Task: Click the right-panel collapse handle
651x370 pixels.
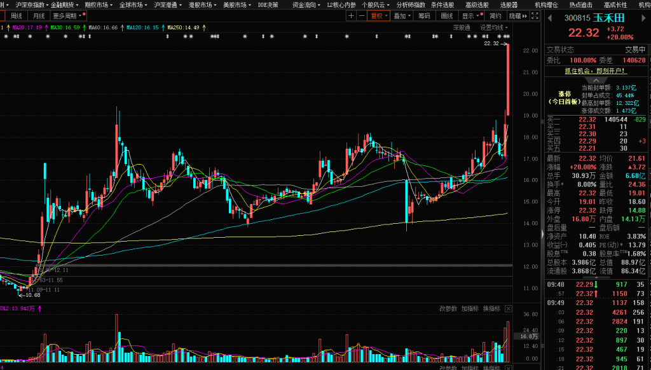Action: 542,234
